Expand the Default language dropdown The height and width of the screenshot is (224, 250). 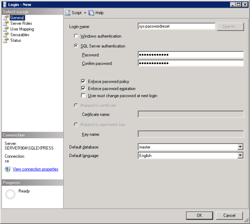(240, 156)
